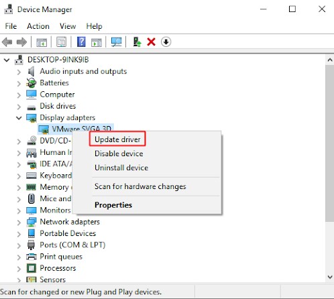The width and height of the screenshot is (334, 299).
Task: Open the Help menu
Action: point(94,26)
